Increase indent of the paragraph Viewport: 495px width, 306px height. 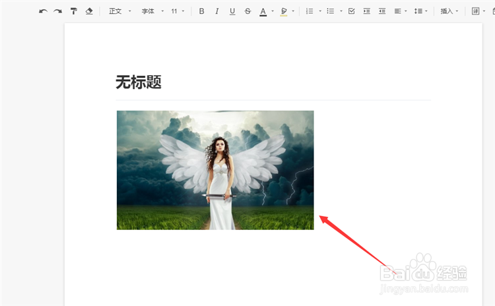[366, 11]
